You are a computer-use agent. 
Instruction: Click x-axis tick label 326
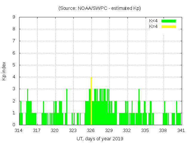click(x=91, y=130)
